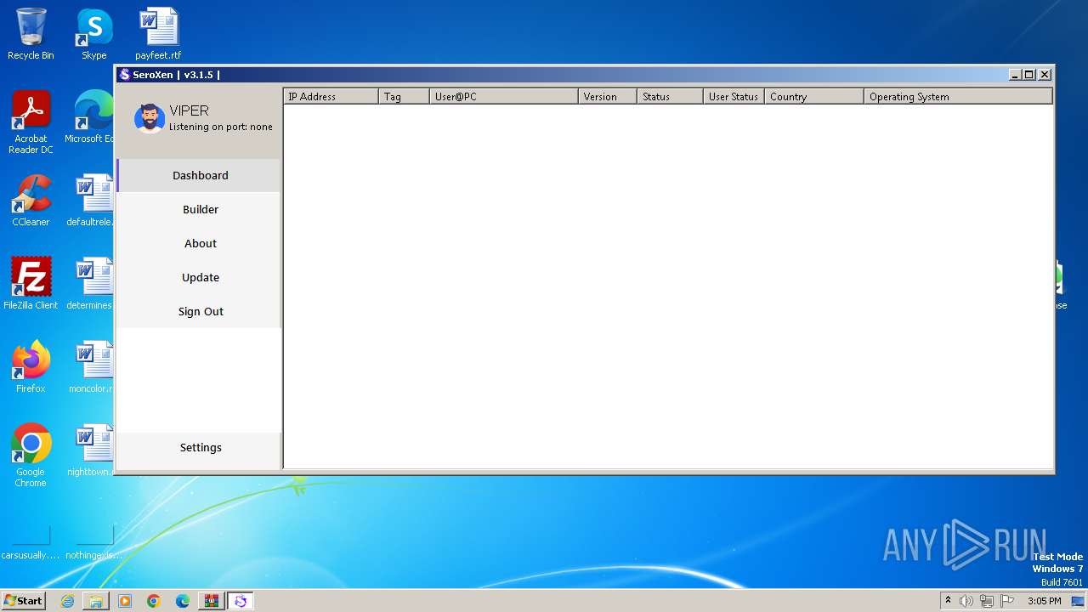Open network status tray icon
The image size is (1088, 612).
point(987,601)
